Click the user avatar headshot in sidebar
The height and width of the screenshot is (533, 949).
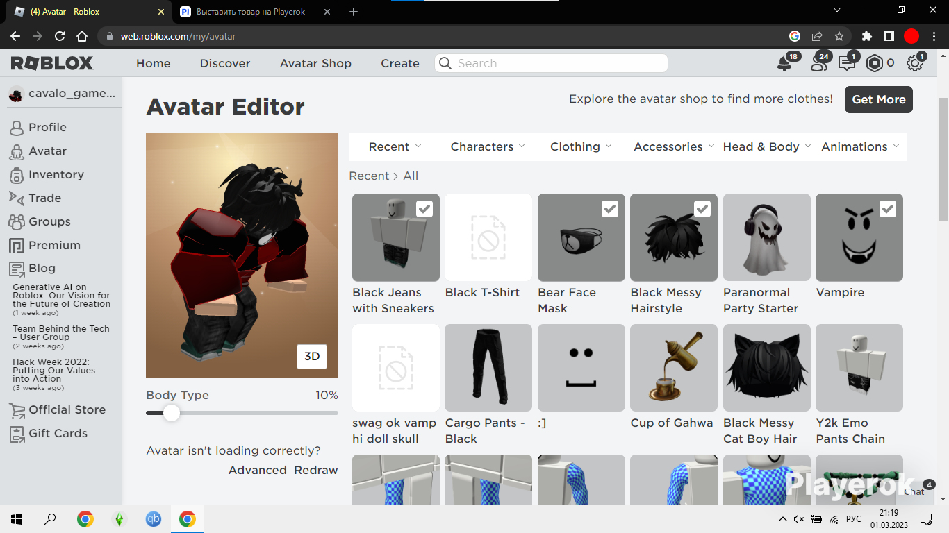coord(16,94)
